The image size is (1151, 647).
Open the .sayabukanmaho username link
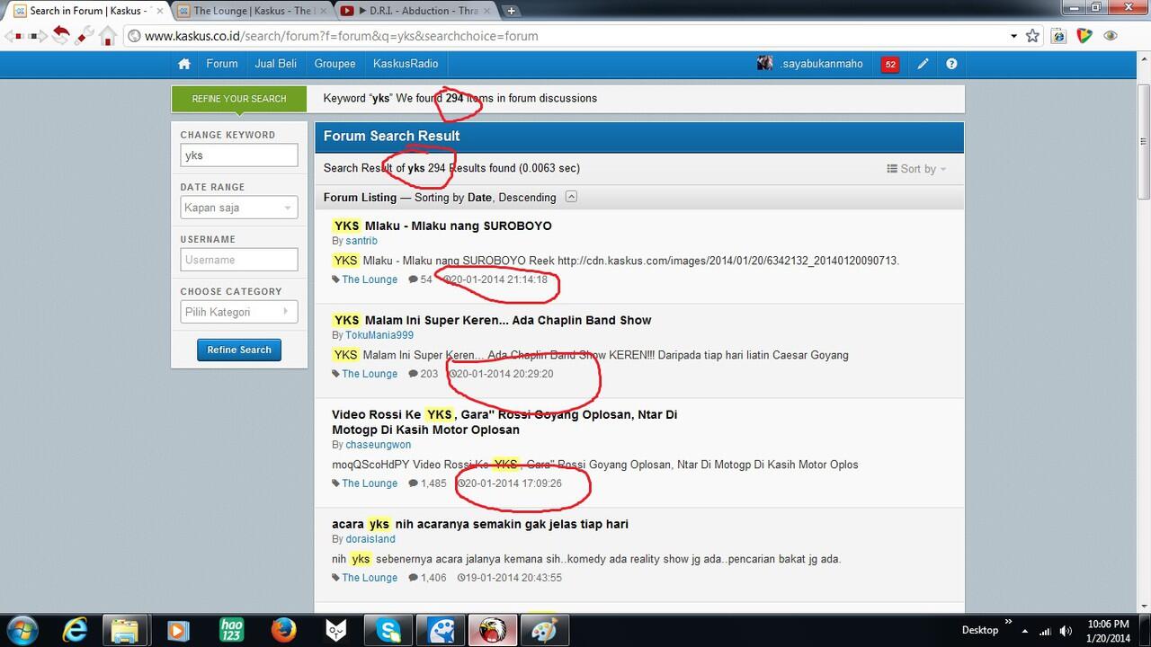pos(821,64)
